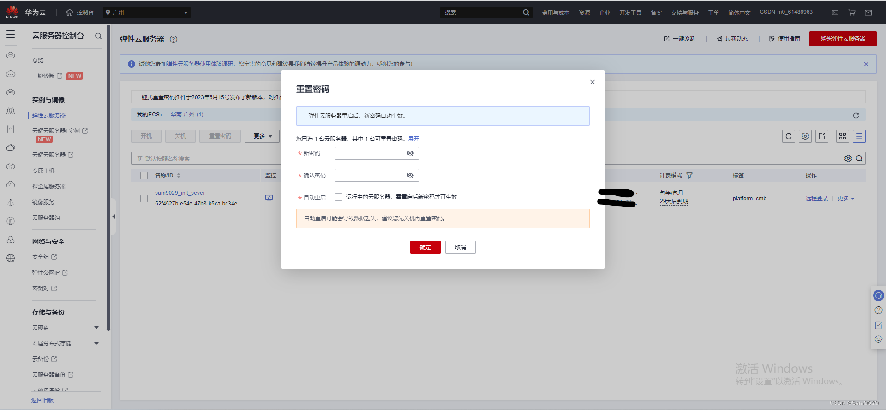Open the 工单 menu

[x=713, y=12]
